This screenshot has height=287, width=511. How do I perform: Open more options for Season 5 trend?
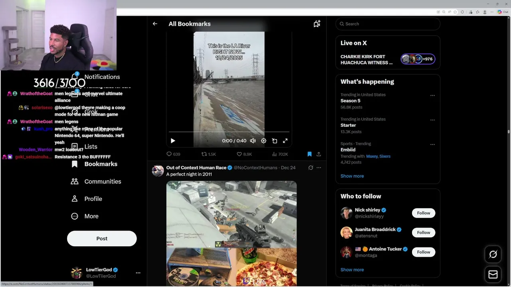tap(432, 96)
